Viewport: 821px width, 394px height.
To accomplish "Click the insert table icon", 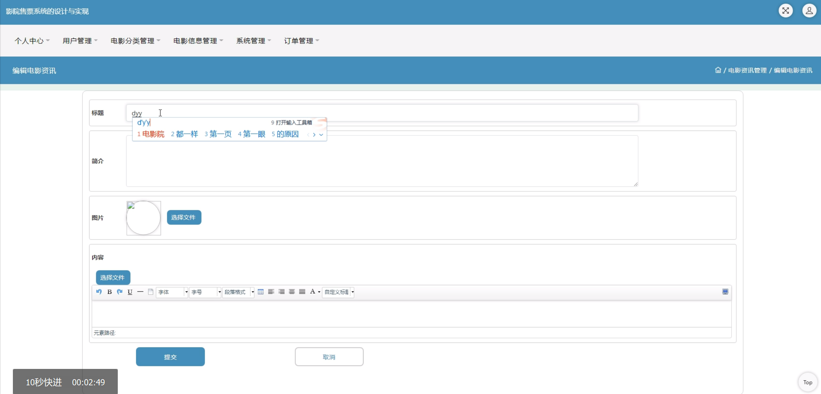I will (261, 292).
